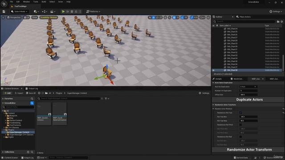This screenshot has height=160, width=285.
Task: Toggle the Randomize Rot Yaw checkbox
Action: click(240, 113)
